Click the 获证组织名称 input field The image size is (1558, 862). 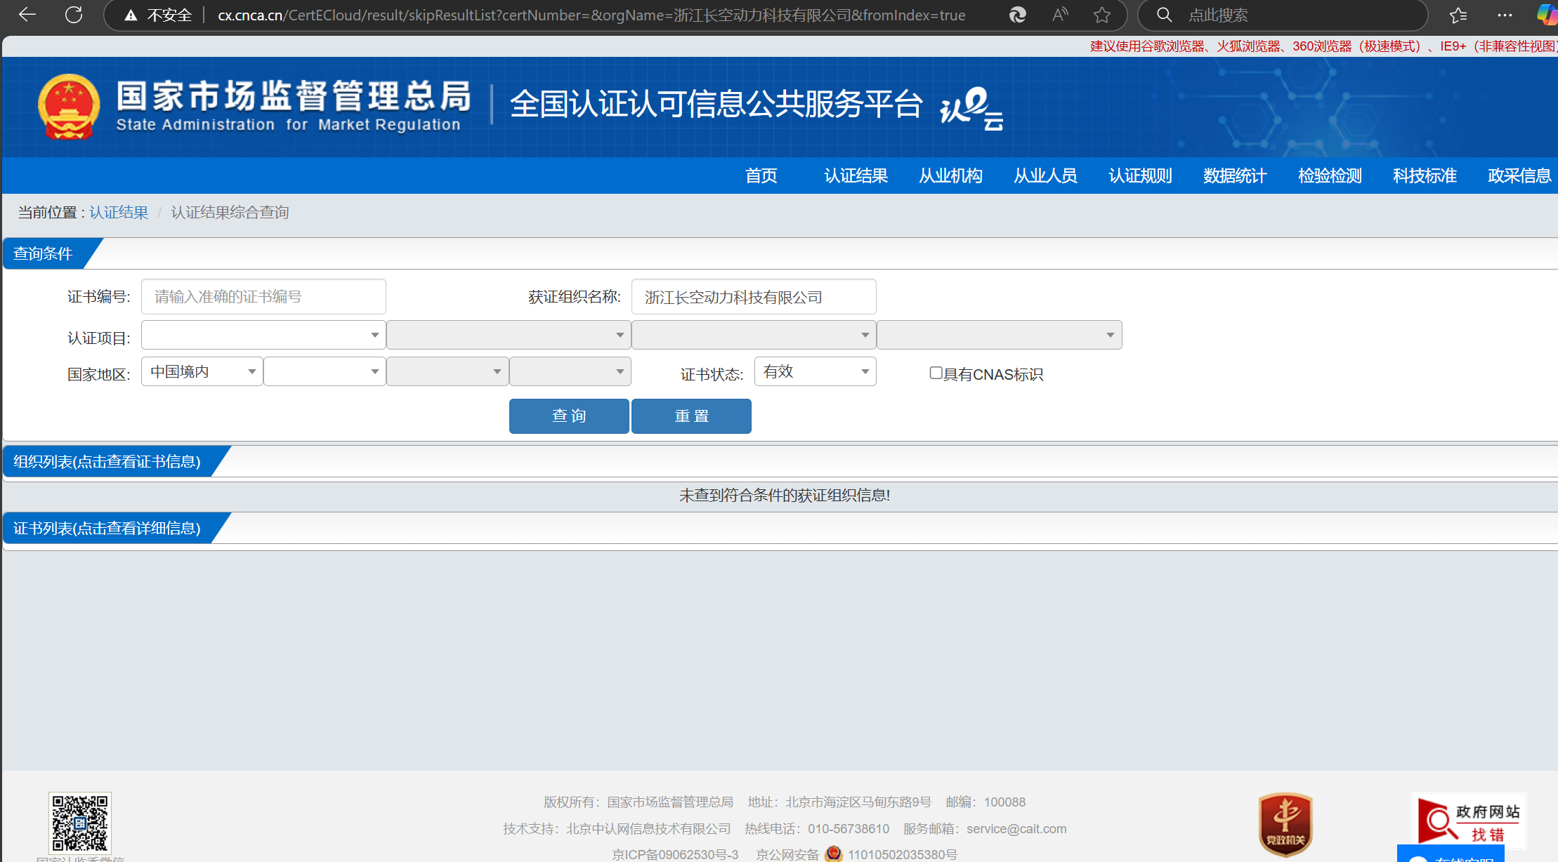754,296
